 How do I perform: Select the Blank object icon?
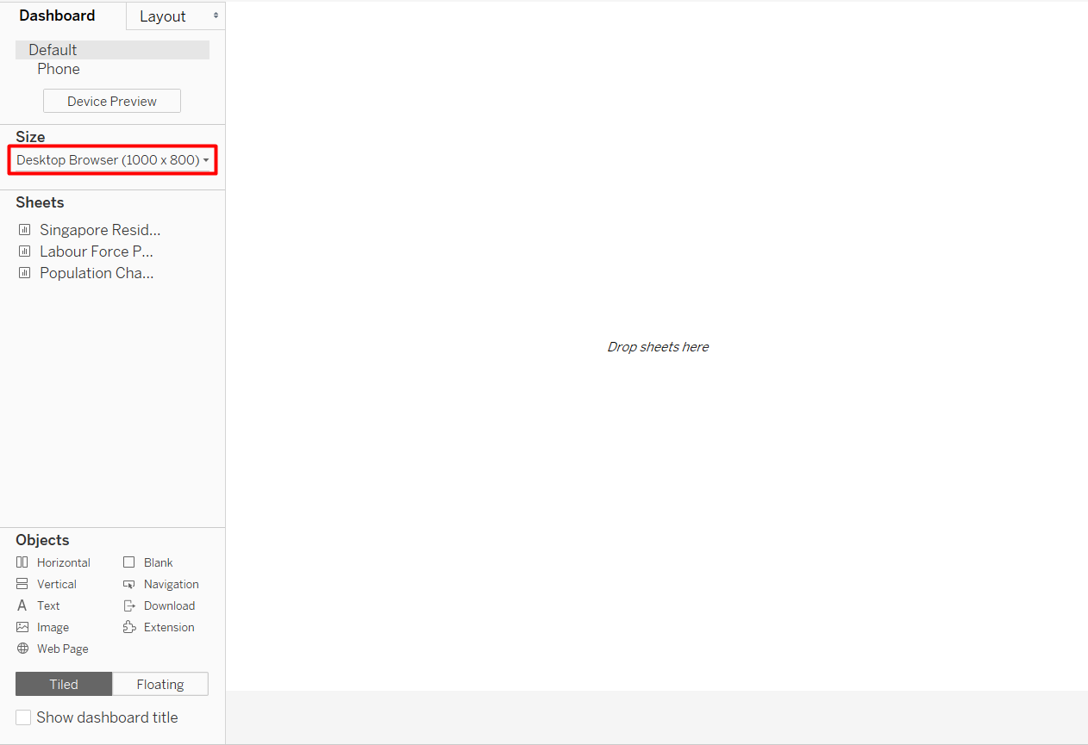129,562
